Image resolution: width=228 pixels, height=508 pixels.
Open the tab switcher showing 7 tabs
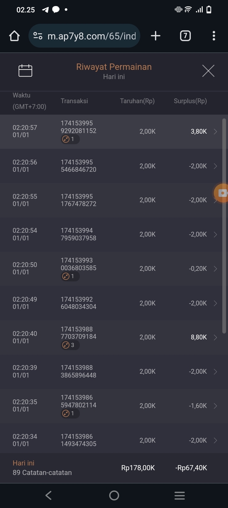click(x=185, y=36)
